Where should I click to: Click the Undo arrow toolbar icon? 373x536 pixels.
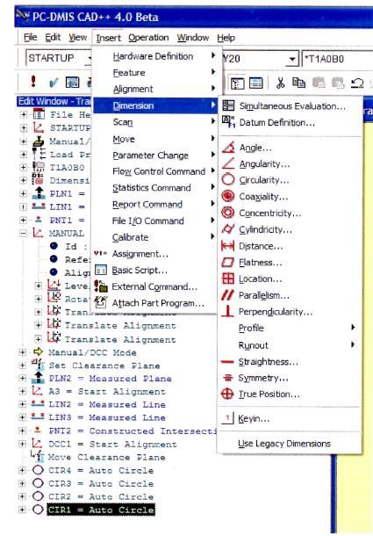click(x=357, y=83)
